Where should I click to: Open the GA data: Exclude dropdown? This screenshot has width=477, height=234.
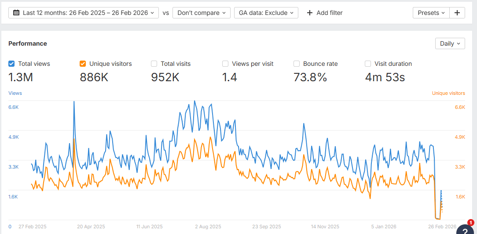click(266, 13)
